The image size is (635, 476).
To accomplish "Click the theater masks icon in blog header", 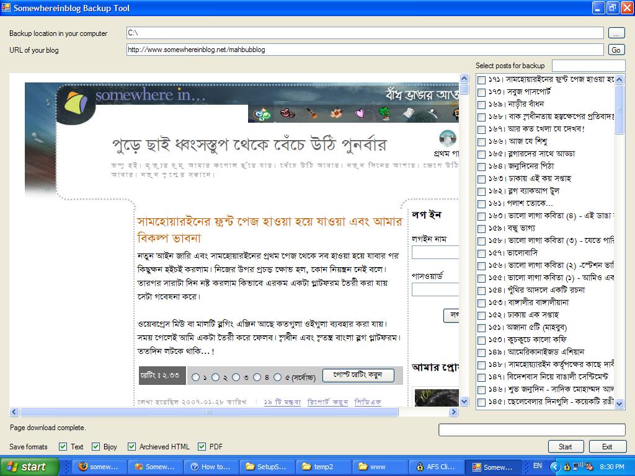I will [x=287, y=113].
